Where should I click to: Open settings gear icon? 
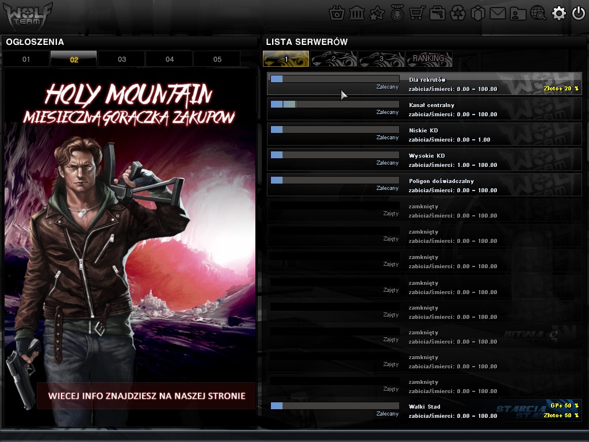pyautogui.click(x=559, y=14)
